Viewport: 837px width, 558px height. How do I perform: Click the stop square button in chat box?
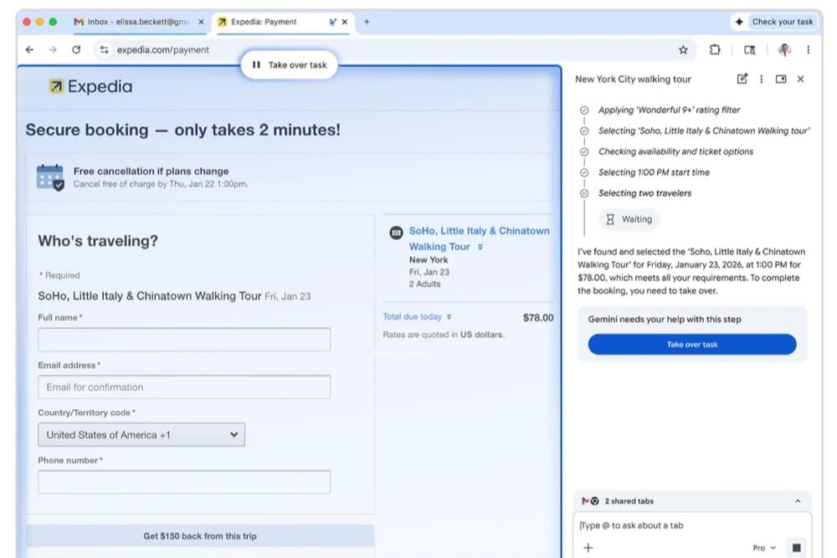pos(796,548)
